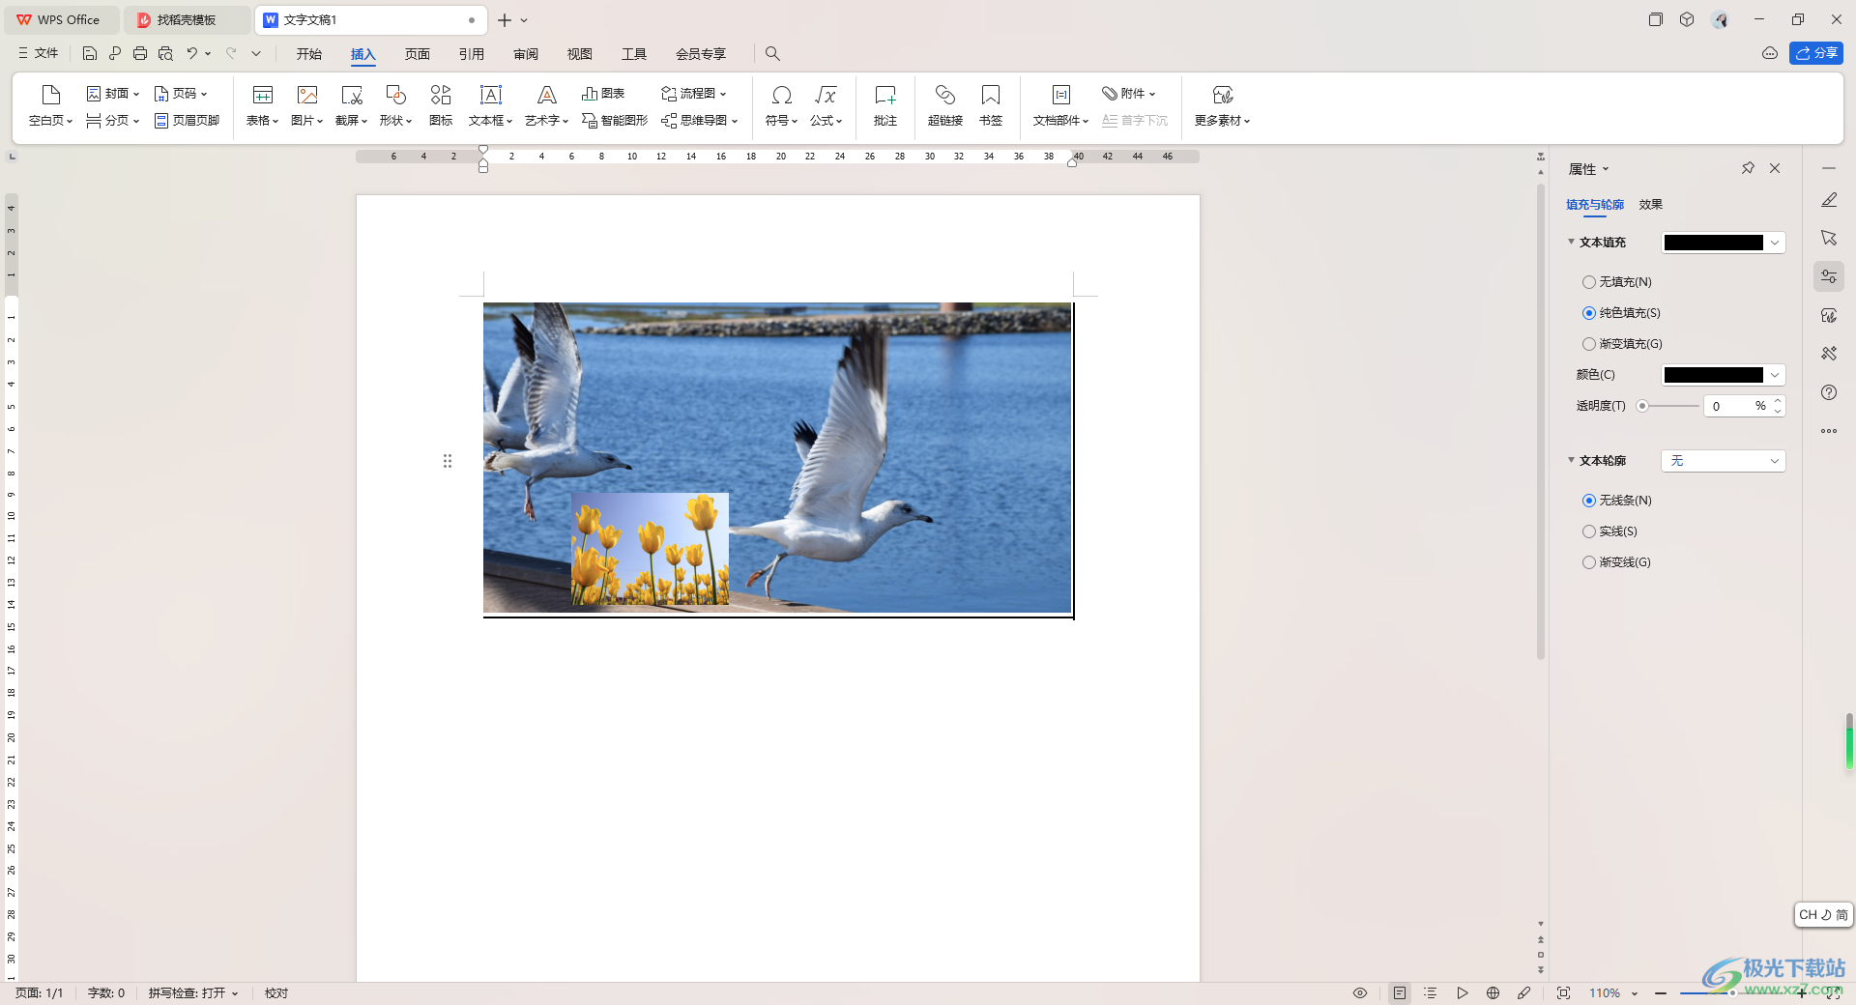The height and width of the screenshot is (1005, 1856).
Task: Open a new tab with plus button
Action: [x=505, y=19]
